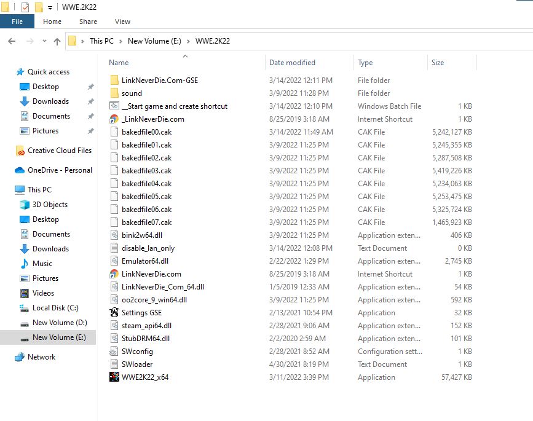The width and height of the screenshot is (533, 421).
Task: Select the LinkNeverDie.Com-GSE folder icon
Action: point(114,81)
